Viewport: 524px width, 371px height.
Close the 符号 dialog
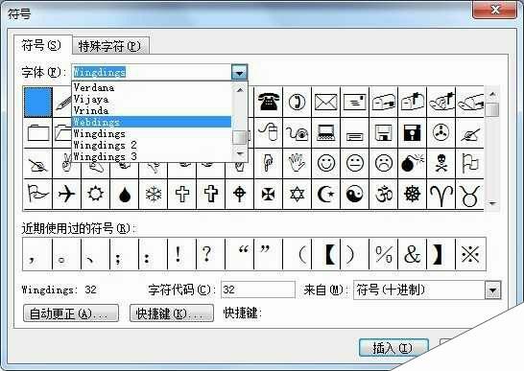(x=495, y=10)
